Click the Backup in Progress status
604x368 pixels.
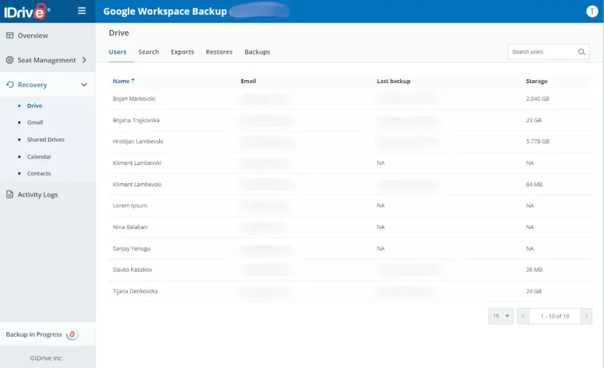(x=34, y=334)
